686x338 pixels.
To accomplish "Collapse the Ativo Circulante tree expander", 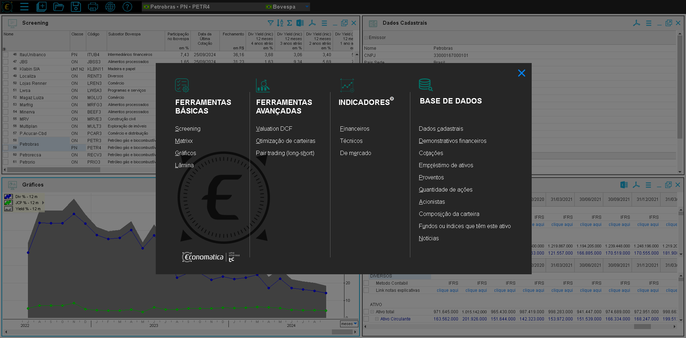I will tap(377, 319).
